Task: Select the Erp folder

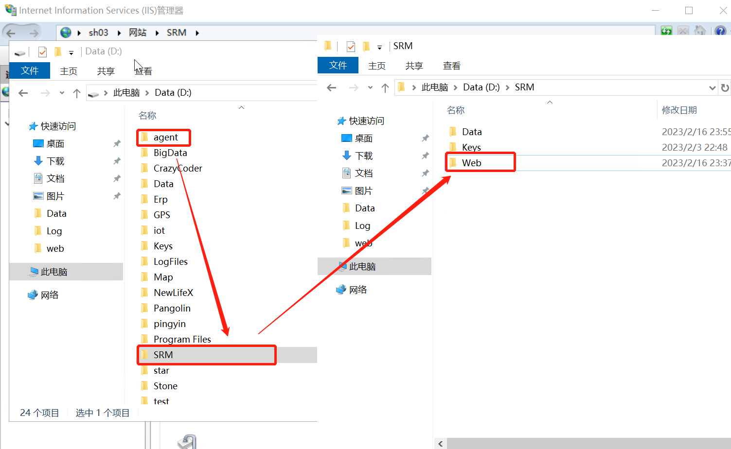Action: pos(160,200)
